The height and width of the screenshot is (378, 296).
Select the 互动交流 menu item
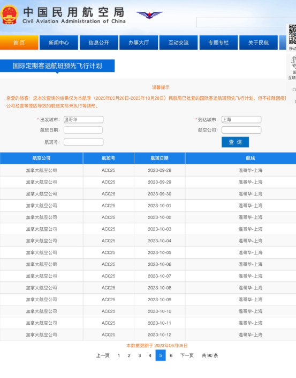(179, 42)
